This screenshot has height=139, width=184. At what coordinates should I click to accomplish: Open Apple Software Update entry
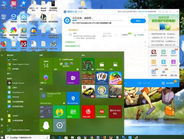(18, 130)
